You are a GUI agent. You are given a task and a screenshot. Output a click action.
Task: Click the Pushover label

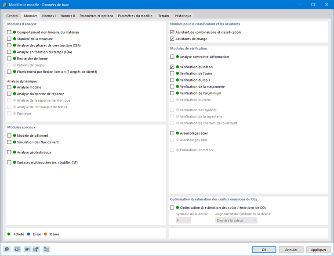point(24,114)
